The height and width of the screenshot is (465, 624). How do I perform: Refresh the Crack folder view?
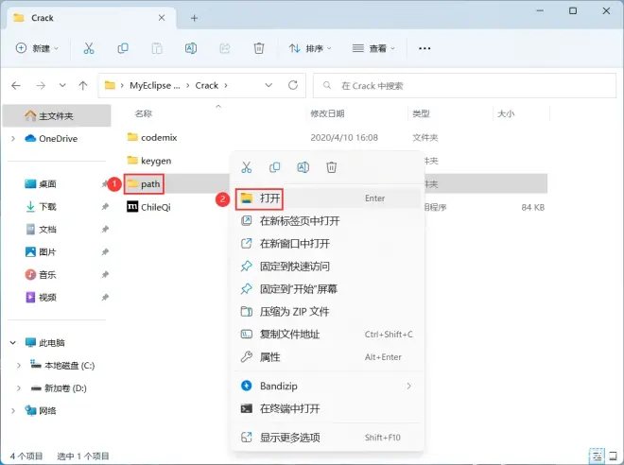tap(293, 85)
